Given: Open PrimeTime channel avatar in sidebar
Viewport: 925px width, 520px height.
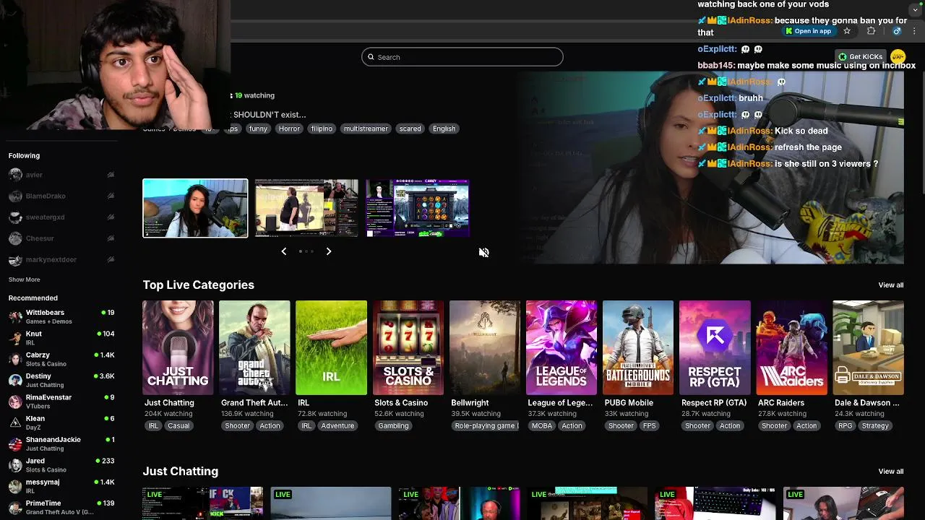Looking at the screenshot, I should click(15, 507).
